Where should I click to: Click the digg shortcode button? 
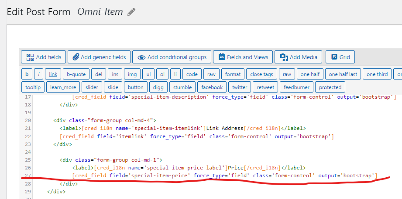pos(158,87)
